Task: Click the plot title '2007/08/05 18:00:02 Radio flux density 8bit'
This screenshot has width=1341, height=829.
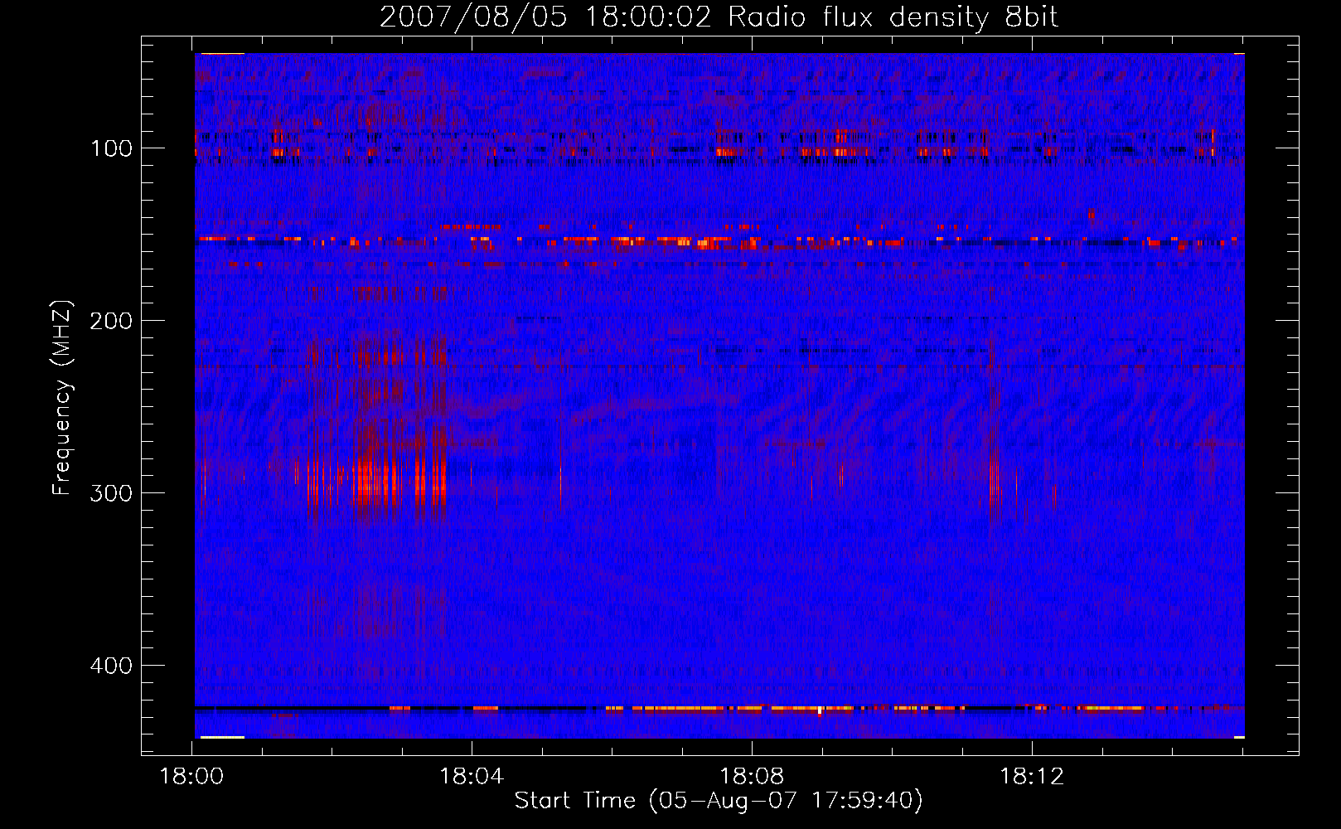Action: click(719, 17)
